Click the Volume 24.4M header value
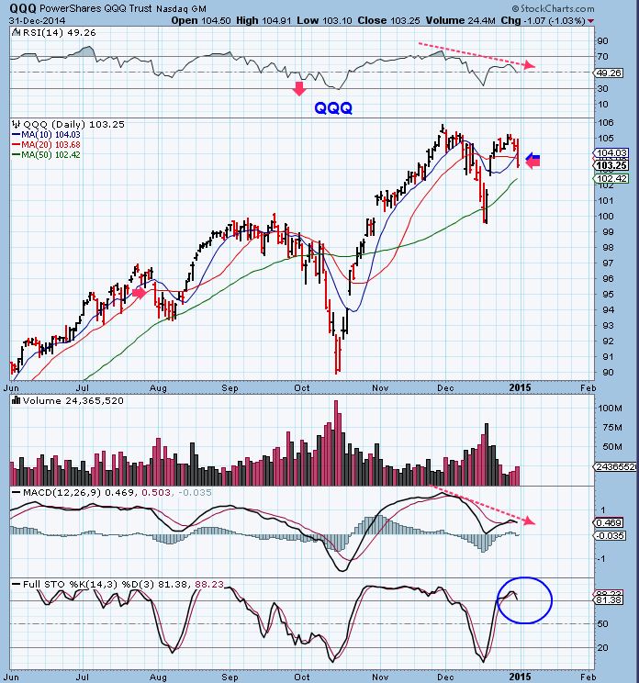The height and width of the screenshot is (683, 639). 460,20
